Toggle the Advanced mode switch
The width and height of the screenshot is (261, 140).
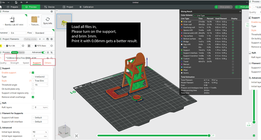tap(44, 52)
